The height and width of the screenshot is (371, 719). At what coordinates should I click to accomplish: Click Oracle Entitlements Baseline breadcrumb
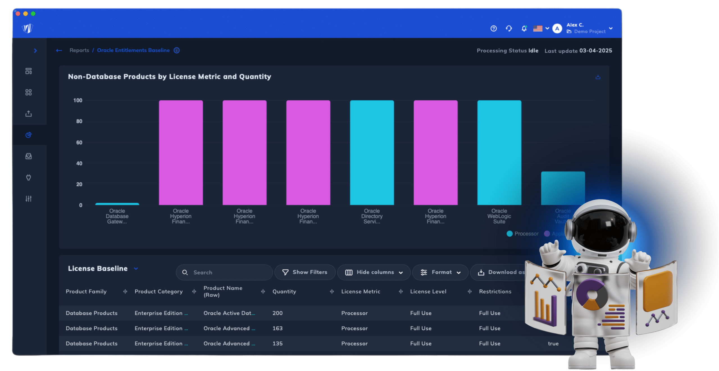[x=133, y=50]
